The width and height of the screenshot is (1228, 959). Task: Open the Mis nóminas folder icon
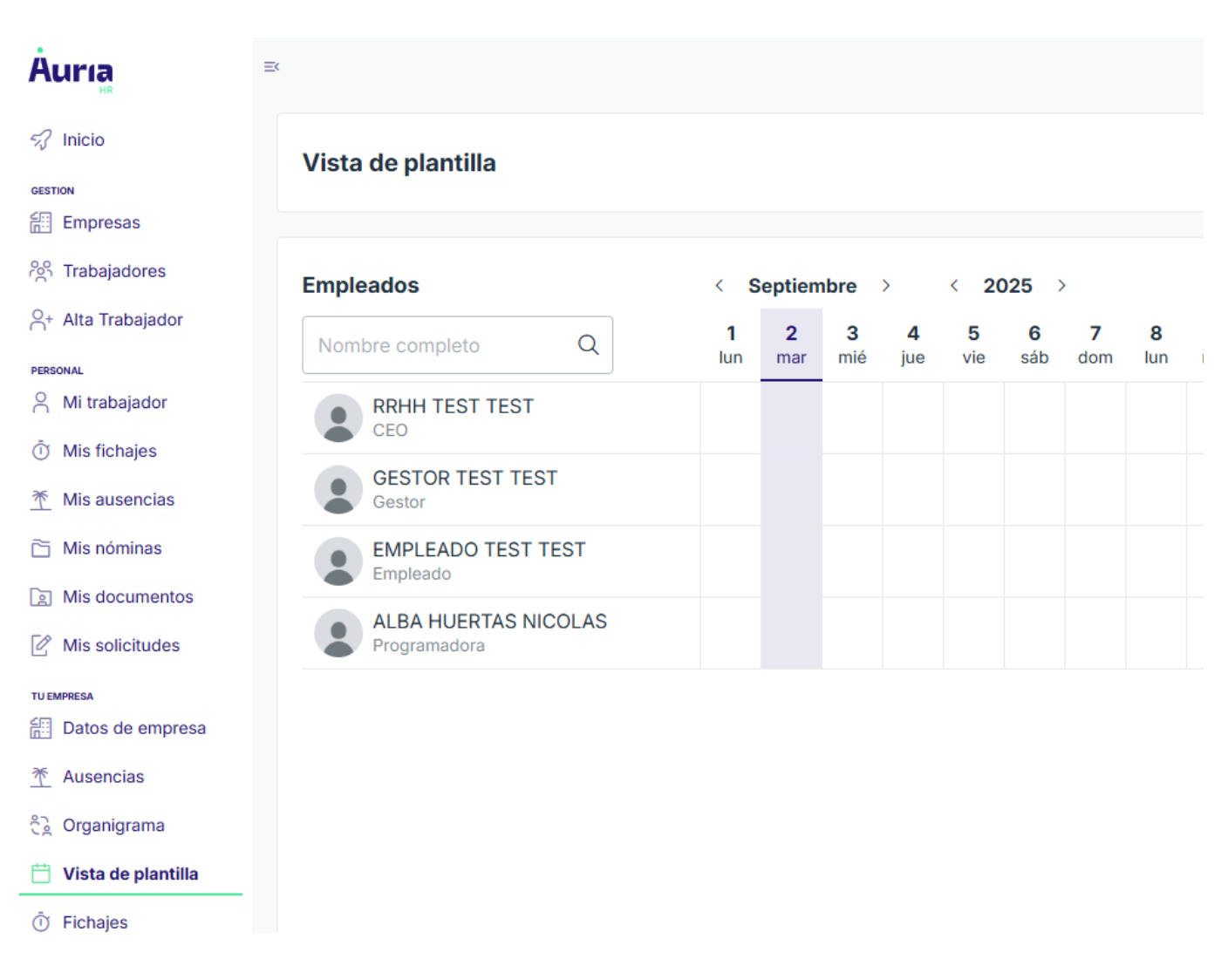coord(40,548)
